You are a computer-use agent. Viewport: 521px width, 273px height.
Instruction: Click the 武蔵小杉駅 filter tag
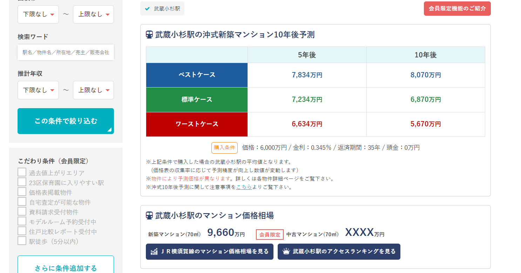[162, 8]
